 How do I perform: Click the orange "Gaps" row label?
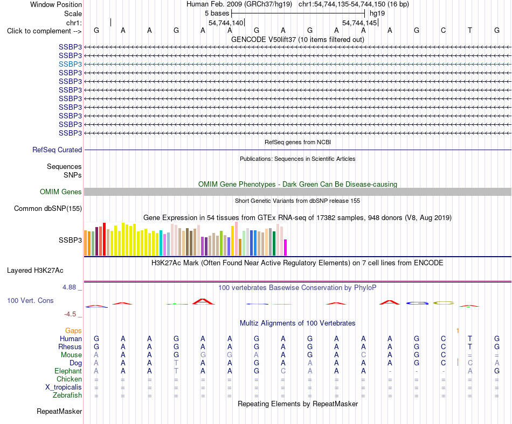73,331
